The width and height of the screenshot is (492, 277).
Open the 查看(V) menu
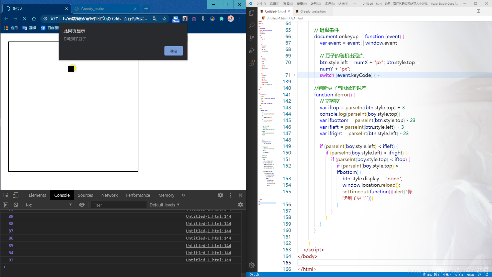301,4
